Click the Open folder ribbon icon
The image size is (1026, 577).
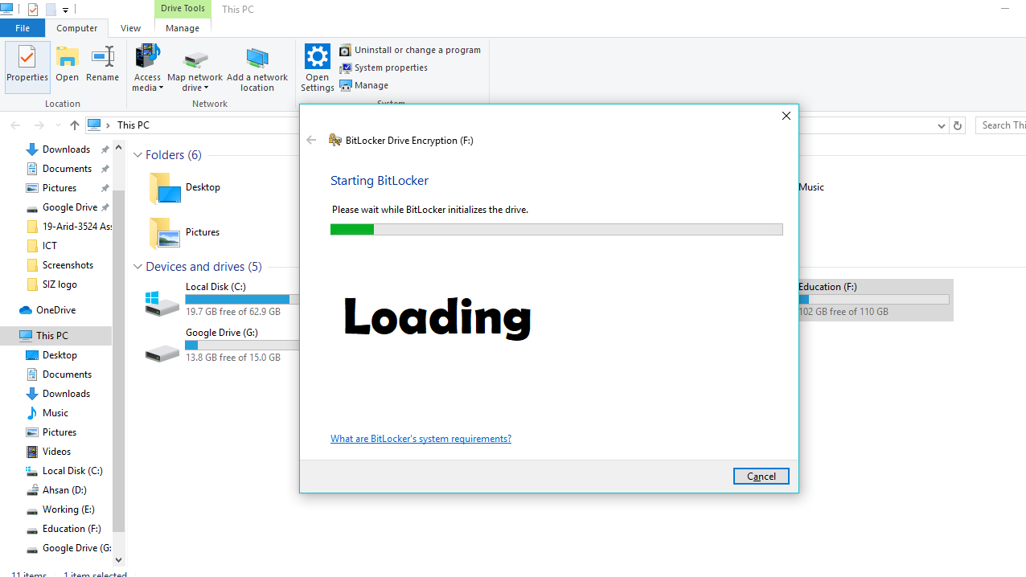coord(68,58)
